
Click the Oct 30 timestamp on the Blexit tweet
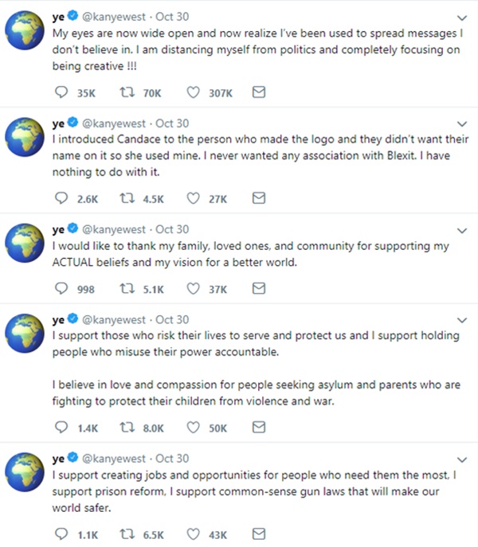tap(173, 123)
